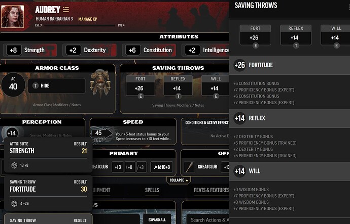Toggle Fort proficiency badge in side panel

[255, 46]
